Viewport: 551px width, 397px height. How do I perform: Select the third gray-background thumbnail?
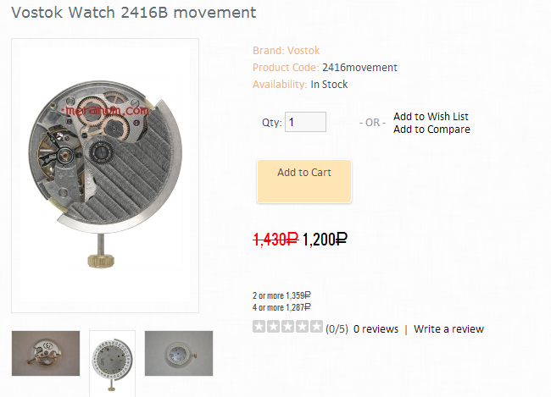[179, 353]
